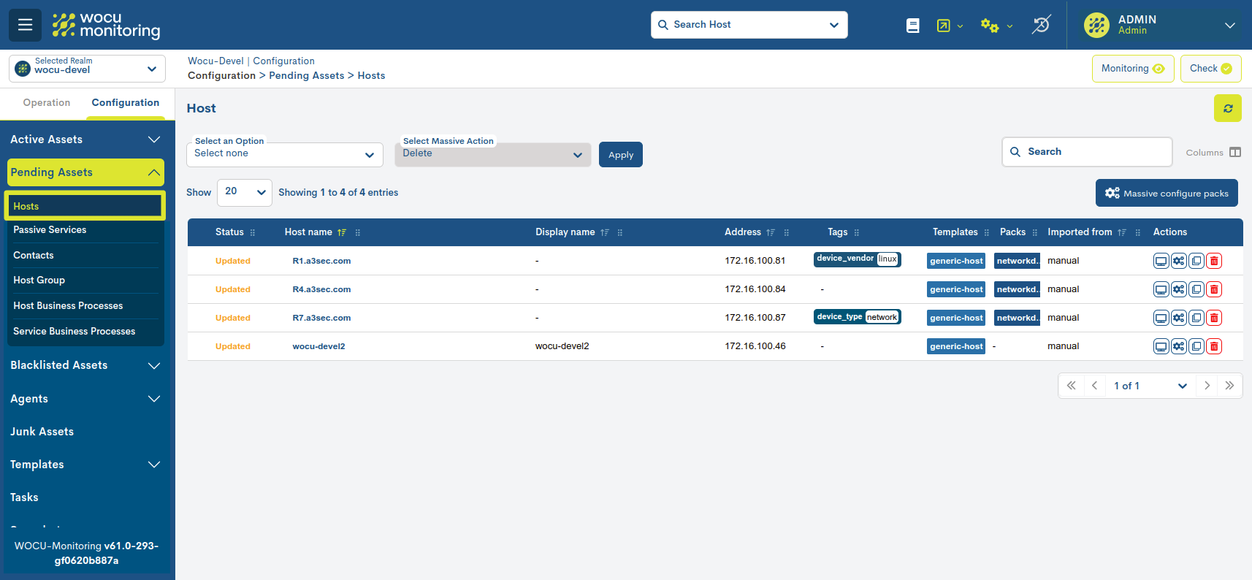Delete the R1.a3sec.com host with trash icon
The width and height of the screenshot is (1252, 580).
pyautogui.click(x=1214, y=261)
